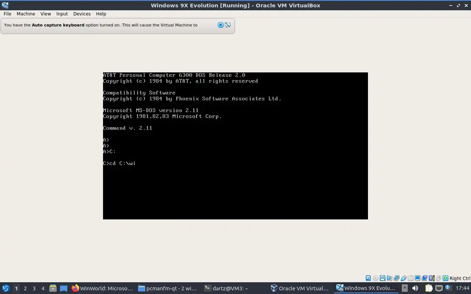Click inside the MS-DOS VM screen
Viewport: 471px width, 294px height.
tap(235, 146)
